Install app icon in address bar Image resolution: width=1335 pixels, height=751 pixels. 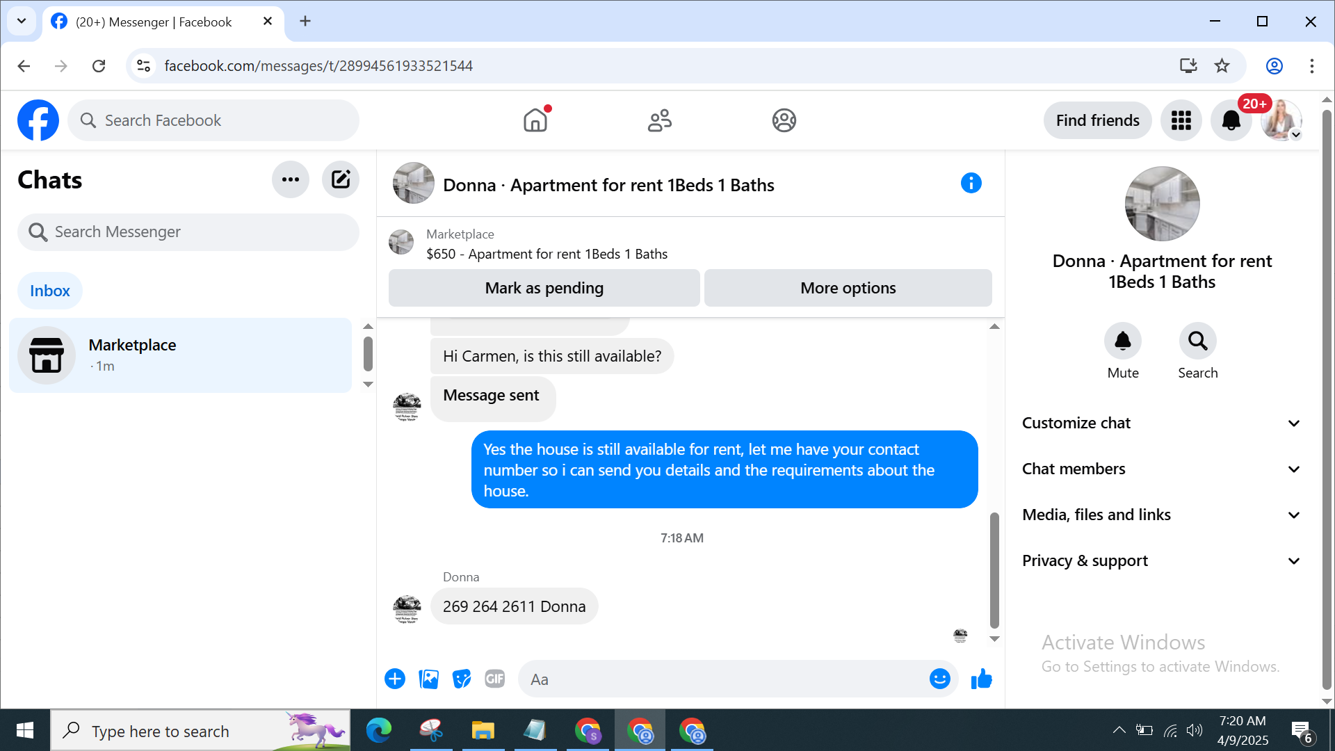[1188, 66]
